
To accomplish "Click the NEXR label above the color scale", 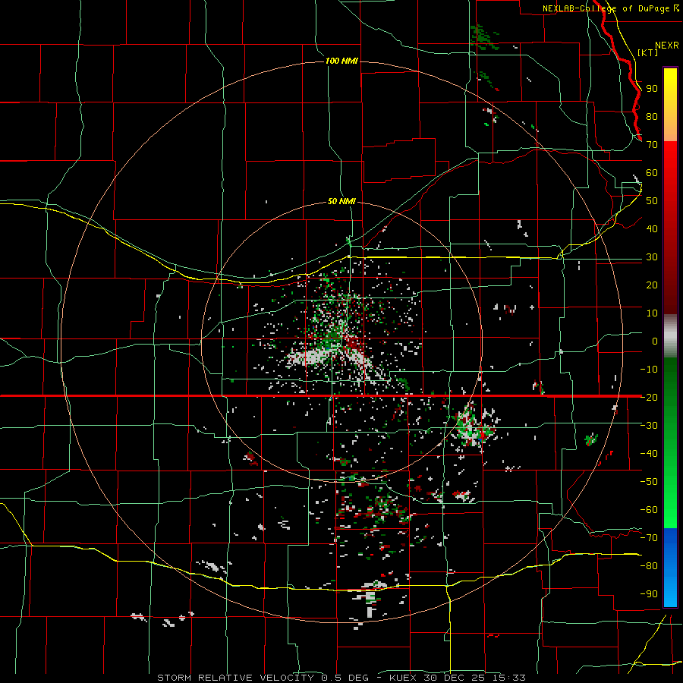I will pos(667,45).
